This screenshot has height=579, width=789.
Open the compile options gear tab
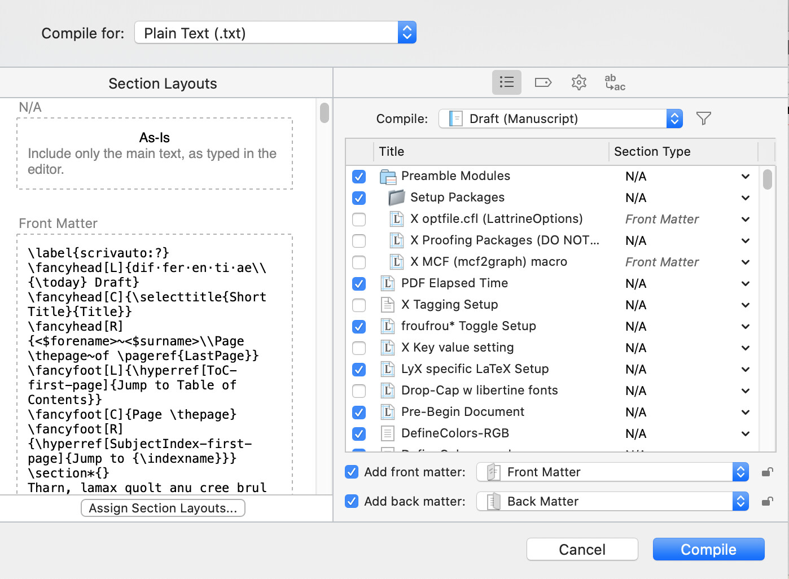pyautogui.click(x=578, y=82)
